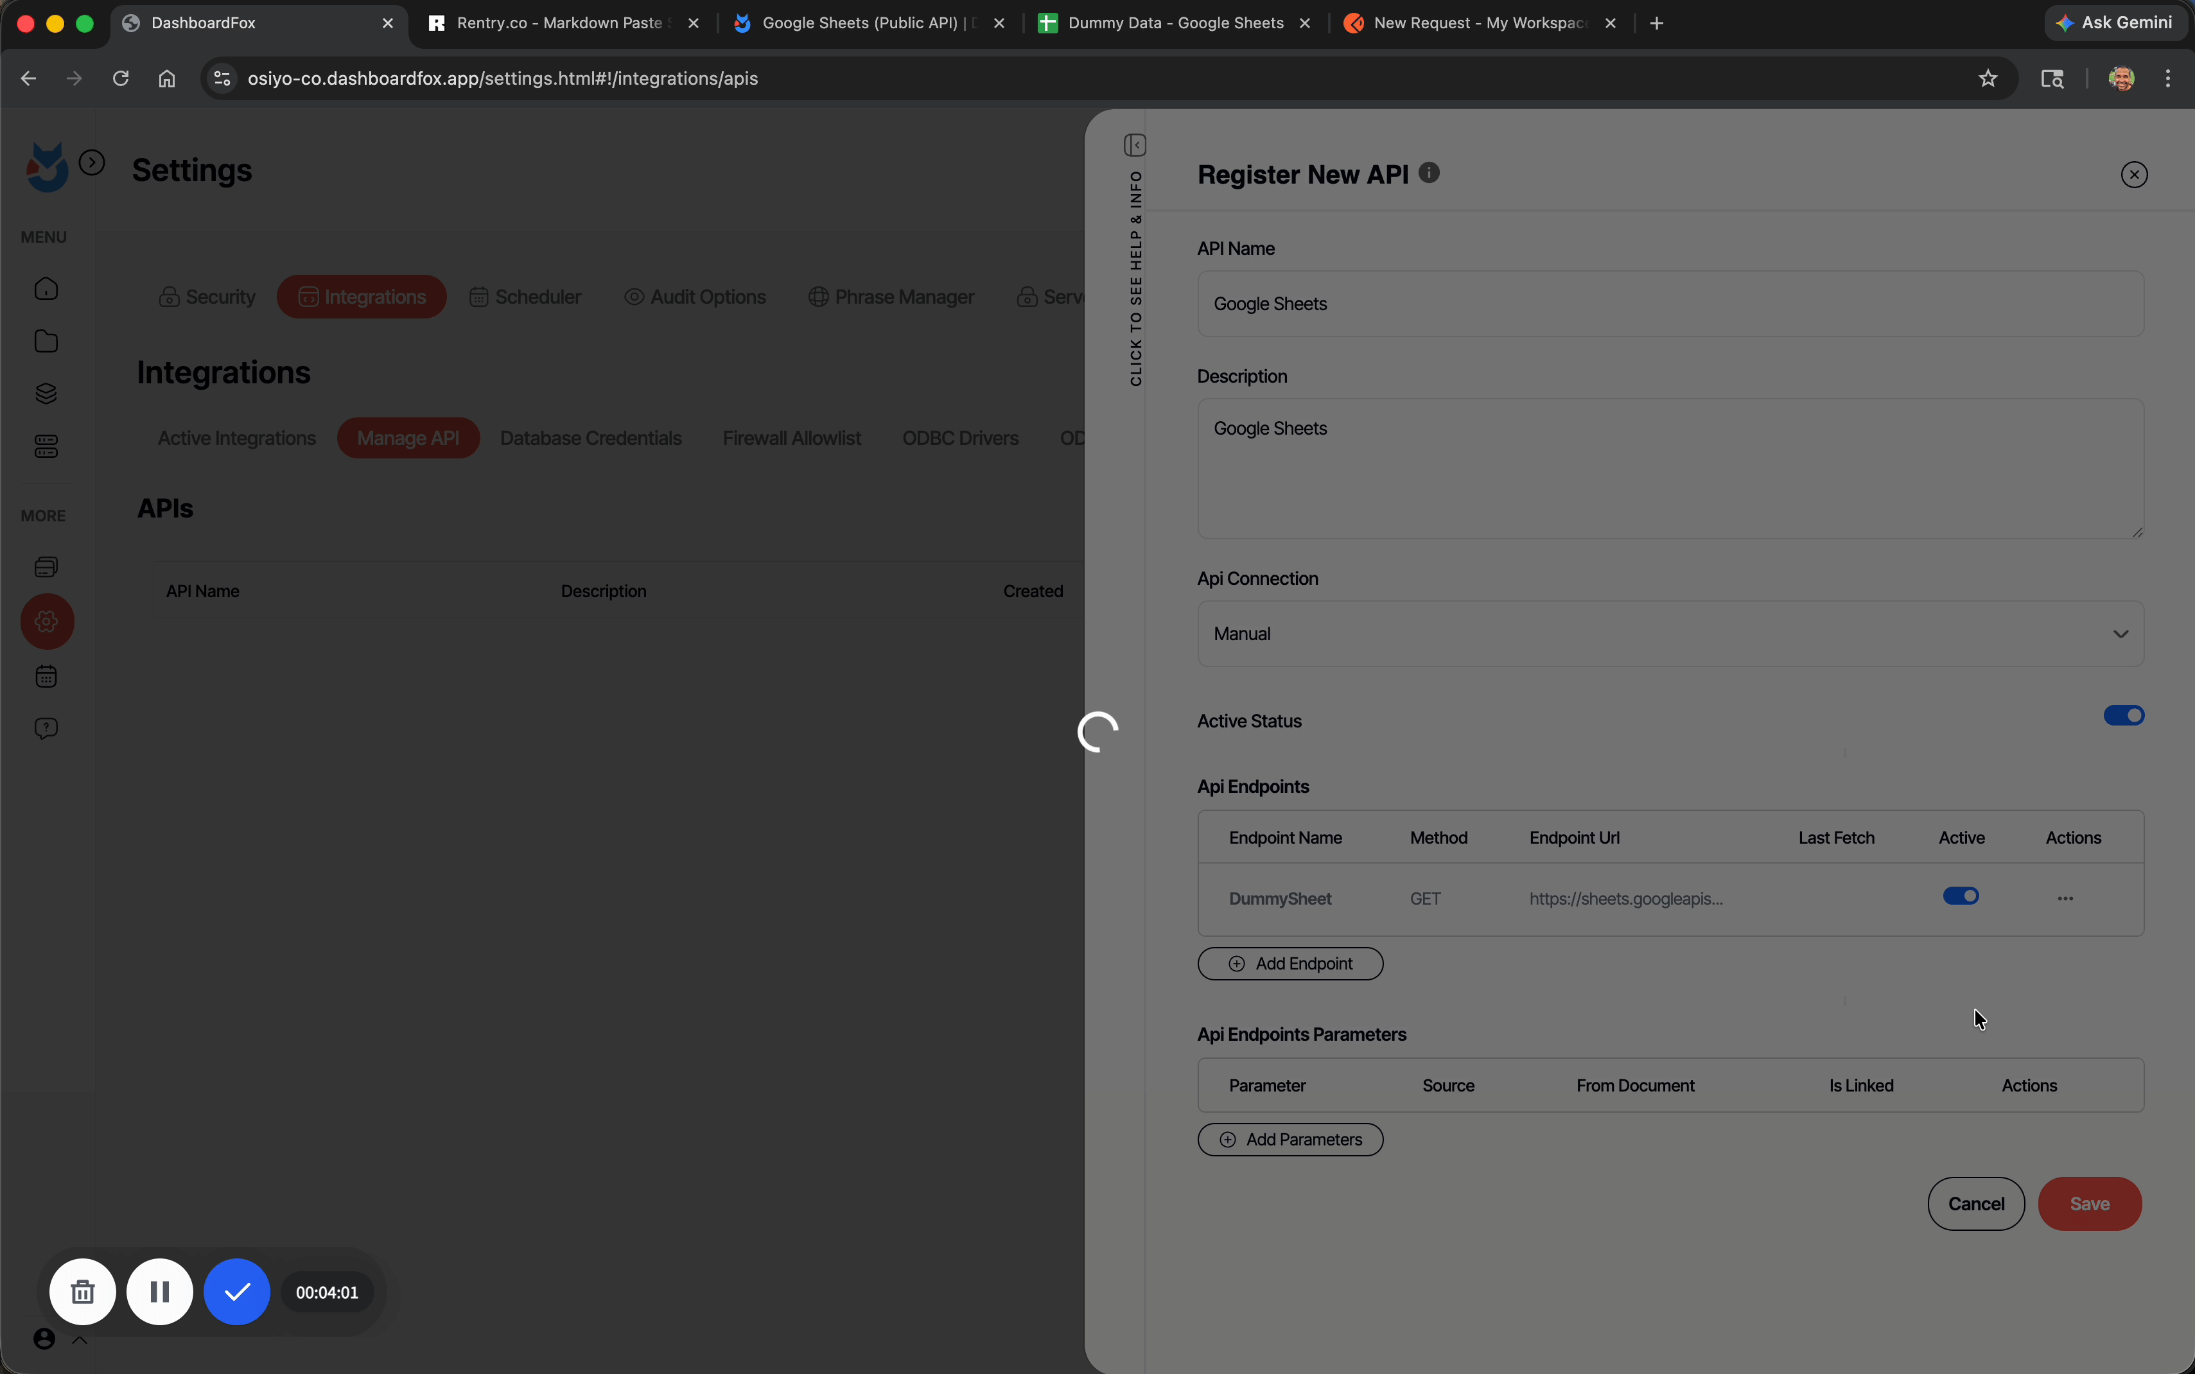This screenshot has height=1374, width=2195.
Task: Open the Chrome profile avatar
Action: pos(2121,79)
